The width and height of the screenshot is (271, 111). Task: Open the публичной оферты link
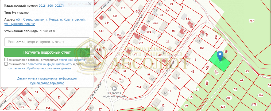tap(72, 60)
